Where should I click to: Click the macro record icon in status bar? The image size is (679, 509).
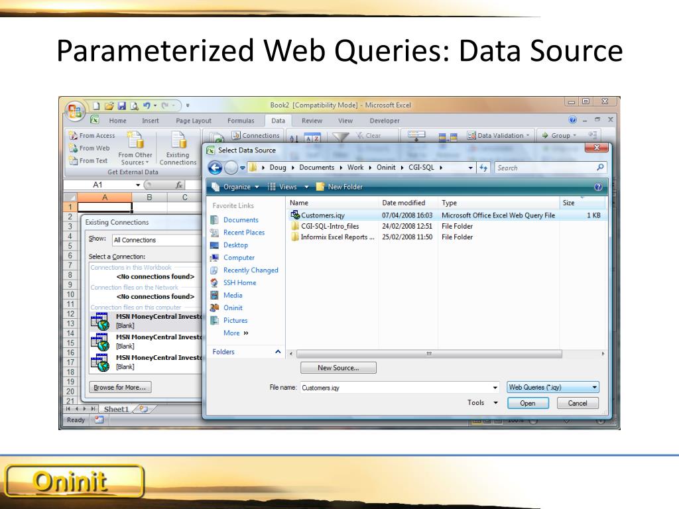tap(99, 420)
